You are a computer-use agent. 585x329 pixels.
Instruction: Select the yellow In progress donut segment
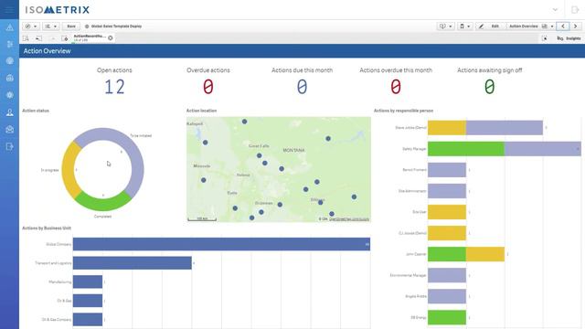(x=69, y=170)
